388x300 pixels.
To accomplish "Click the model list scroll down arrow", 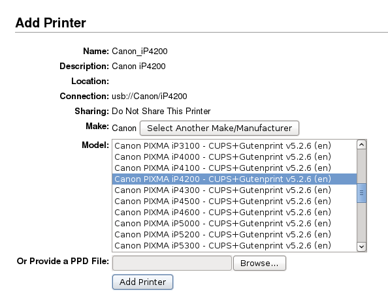I will [x=361, y=247].
